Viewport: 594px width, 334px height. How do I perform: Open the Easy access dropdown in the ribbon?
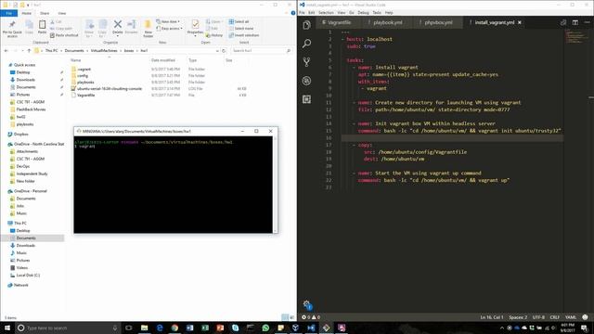(169, 29)
